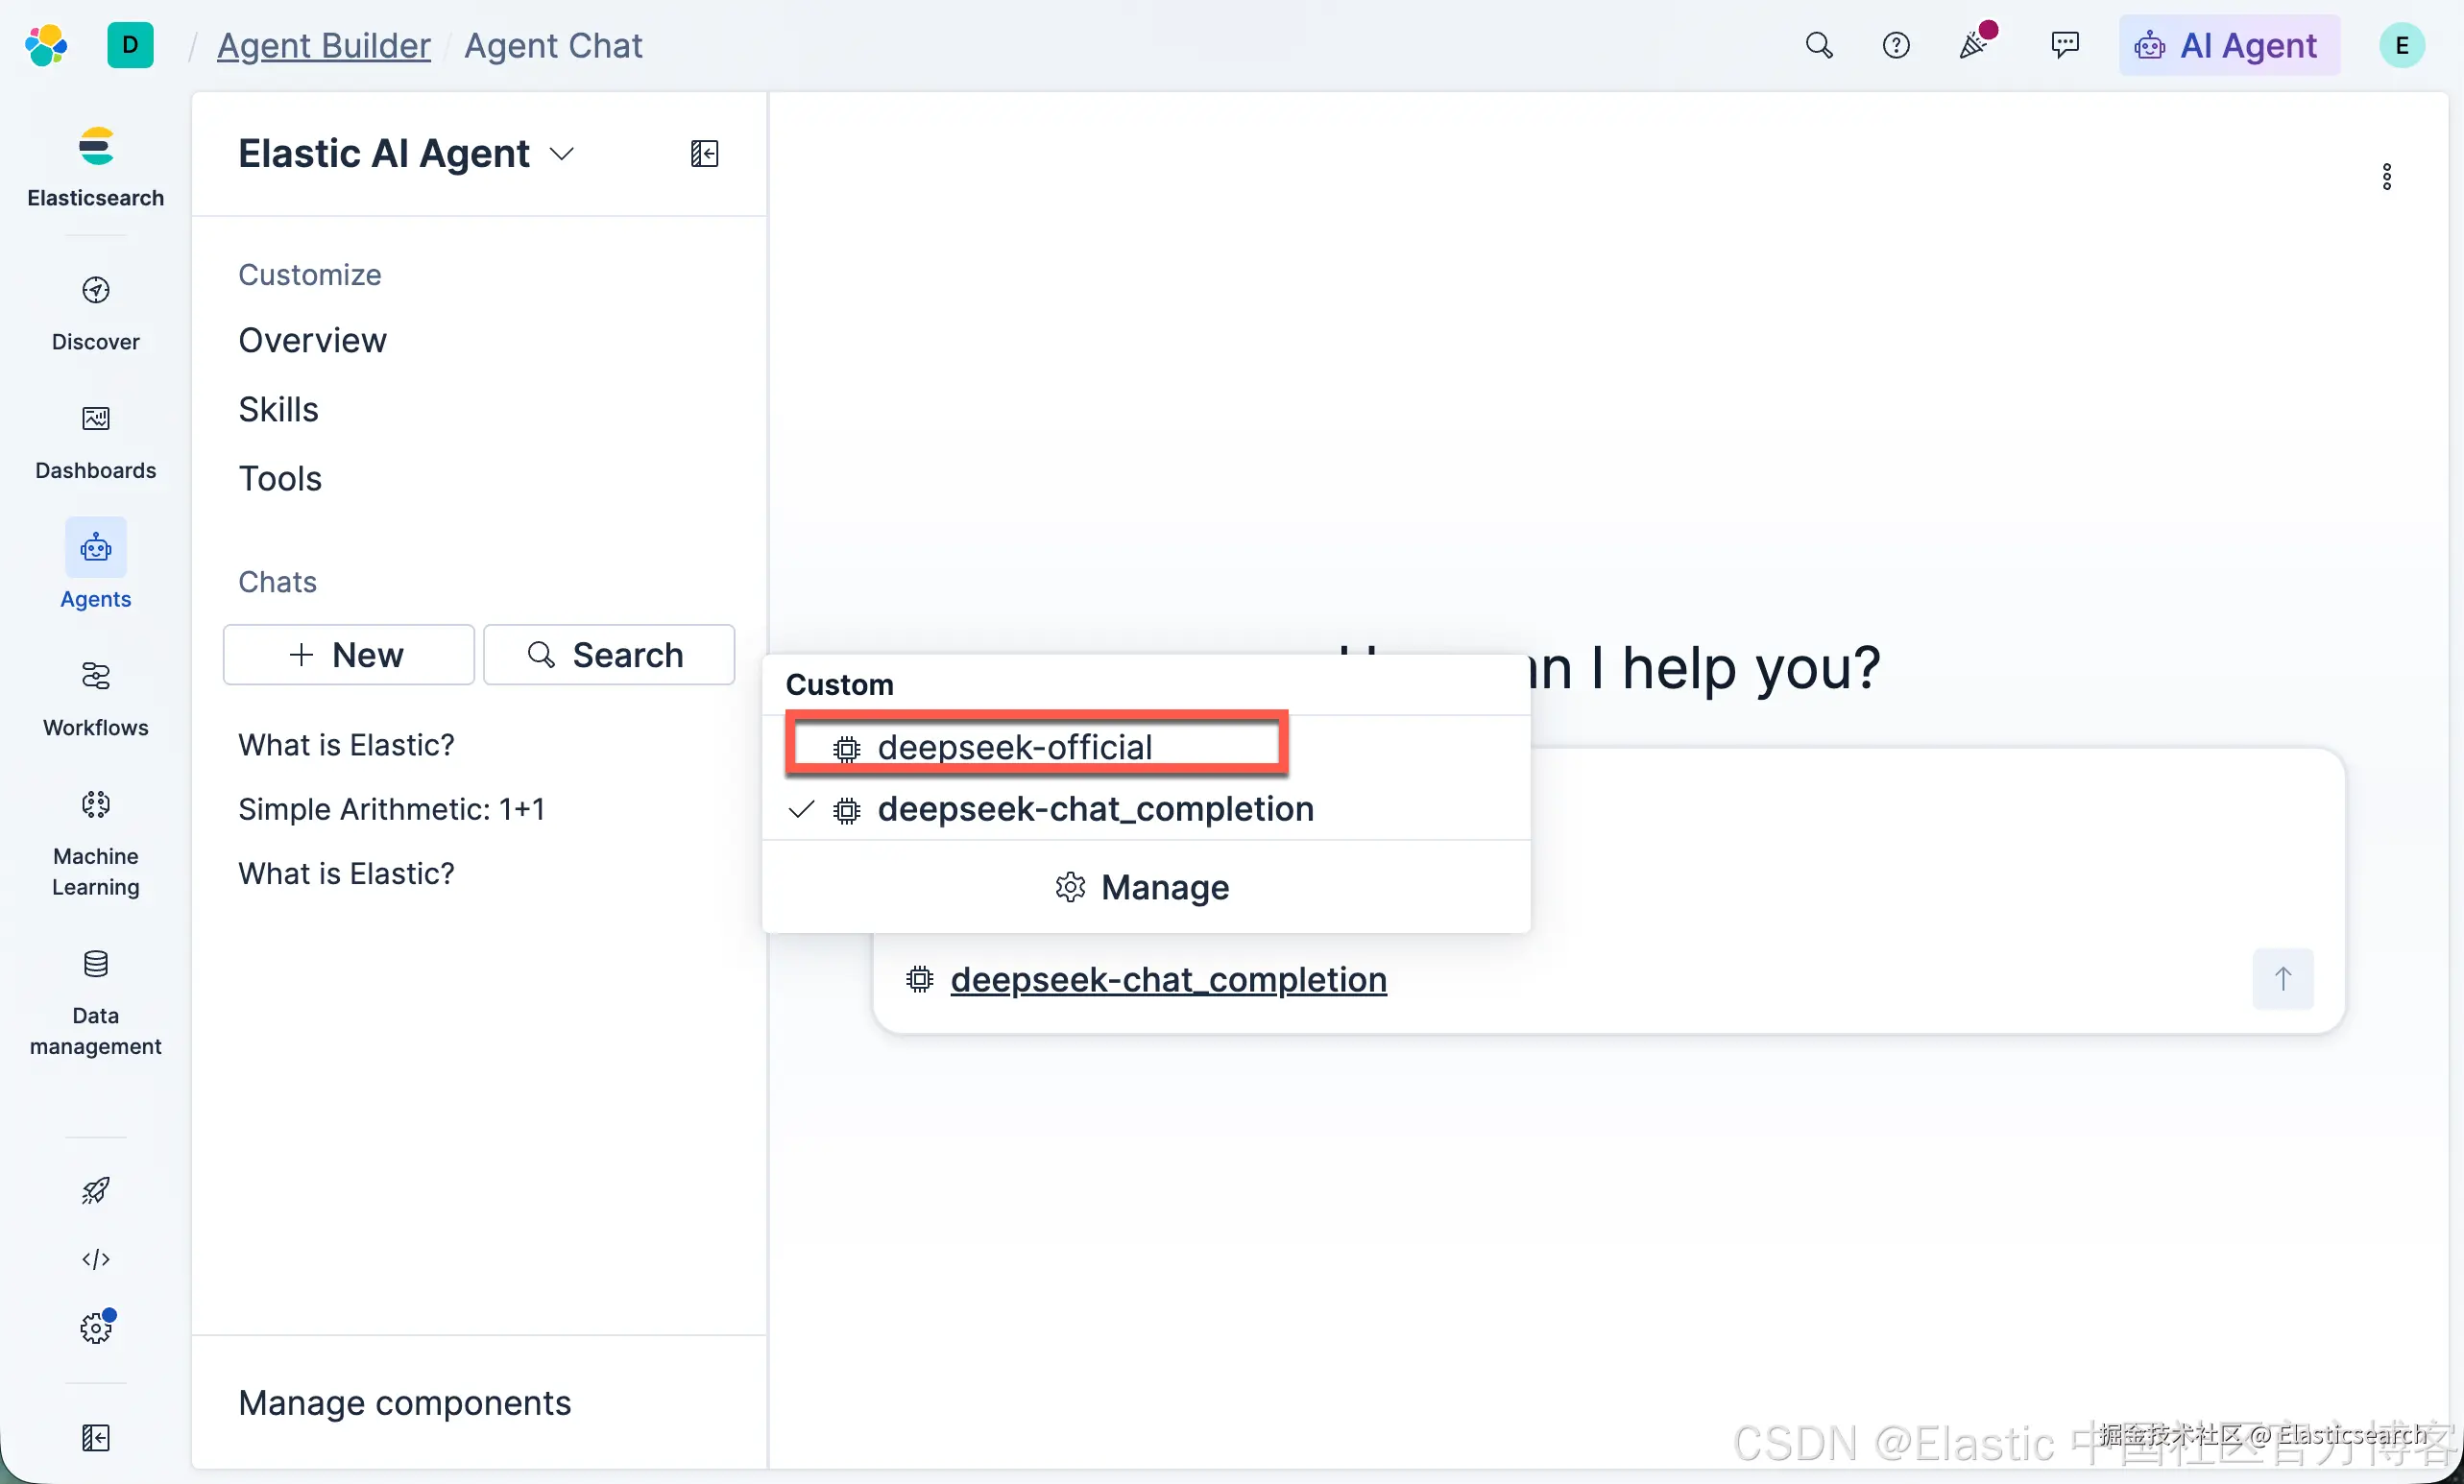The height and width of the screenshot is (1484, 2464).
Task: Open 'Simple Arithmetic: 1+1' chat
Action: pos(391,808)
